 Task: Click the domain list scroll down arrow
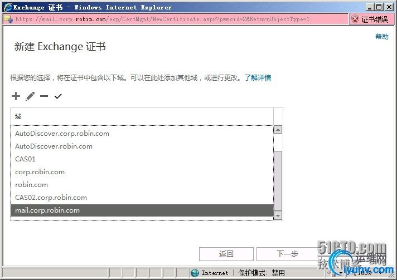tap(278, 216)
